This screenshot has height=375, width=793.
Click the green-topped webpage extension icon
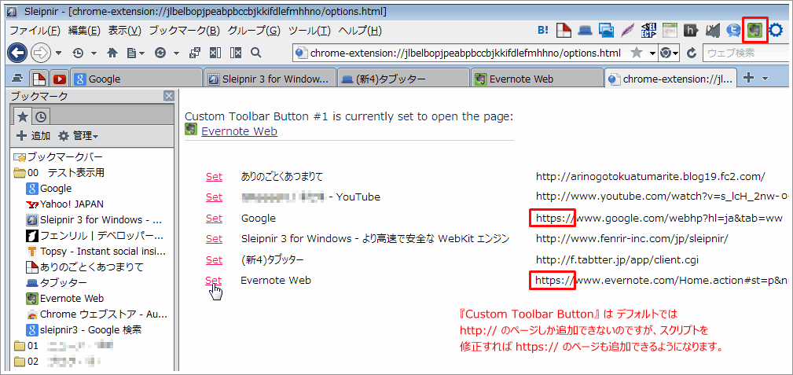670,31
